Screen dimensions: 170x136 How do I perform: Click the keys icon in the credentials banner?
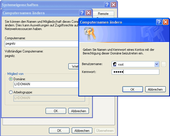click(x=89, y=34)
